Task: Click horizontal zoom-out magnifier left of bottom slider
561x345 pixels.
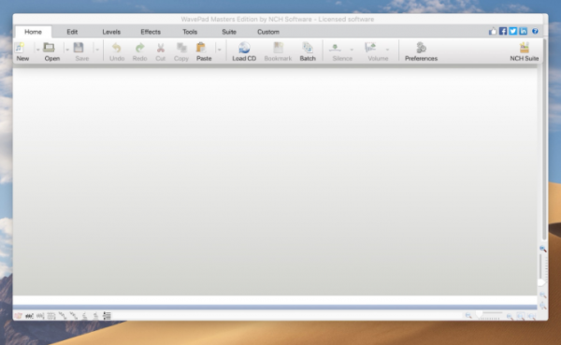Action: pyautogui.click(x=468, y=315)
